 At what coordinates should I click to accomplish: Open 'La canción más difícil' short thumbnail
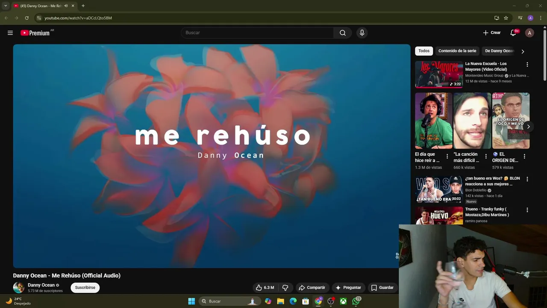[x=472, y=121]
